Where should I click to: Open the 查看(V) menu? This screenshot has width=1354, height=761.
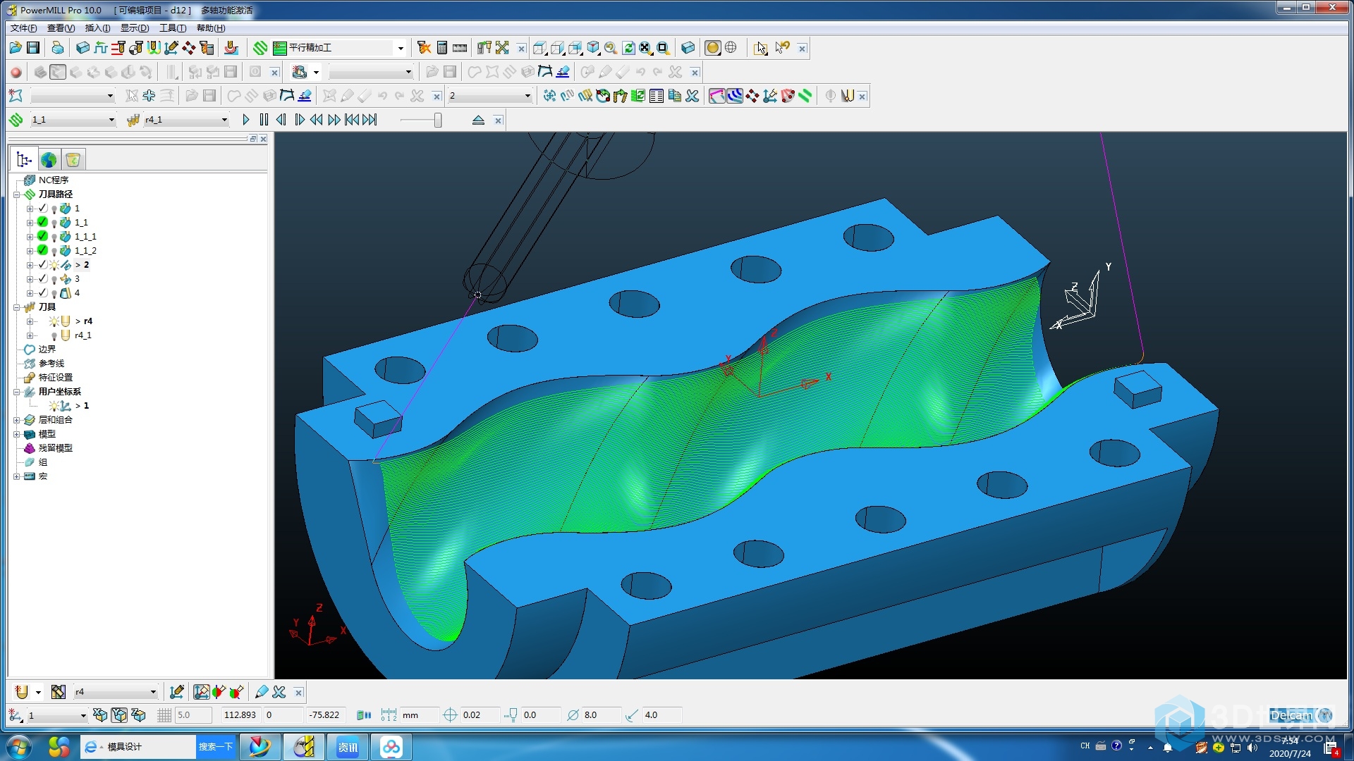tap(61, 28)
